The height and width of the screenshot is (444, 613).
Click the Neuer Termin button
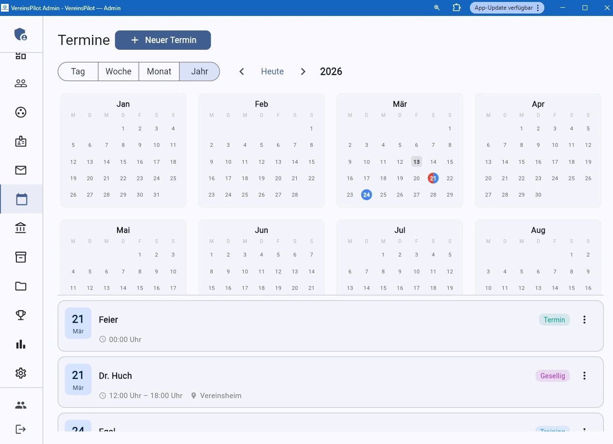click(x=163, y=40)
